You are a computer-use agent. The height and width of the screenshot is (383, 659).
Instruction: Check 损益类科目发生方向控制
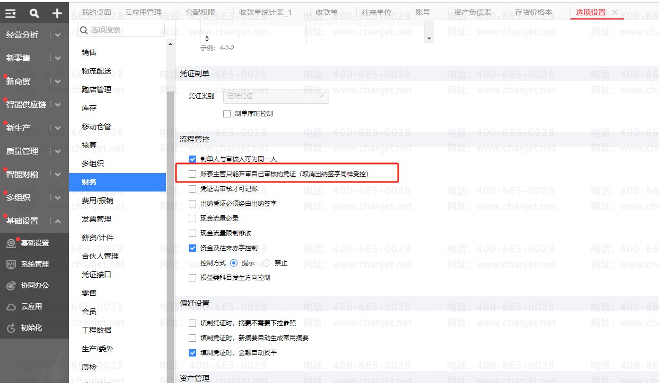(x=192, y=277)
